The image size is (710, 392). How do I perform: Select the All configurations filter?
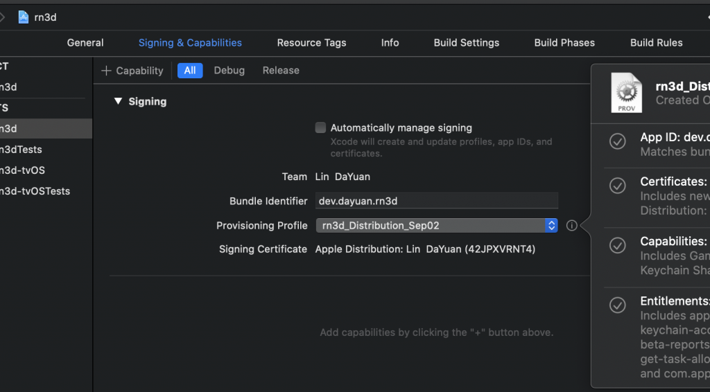click(x=190, y=71)
